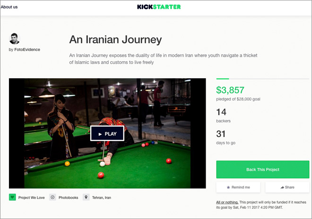Screen dimensions: 312x219
Task: Click the Share button label
Action: click(289, 187)
